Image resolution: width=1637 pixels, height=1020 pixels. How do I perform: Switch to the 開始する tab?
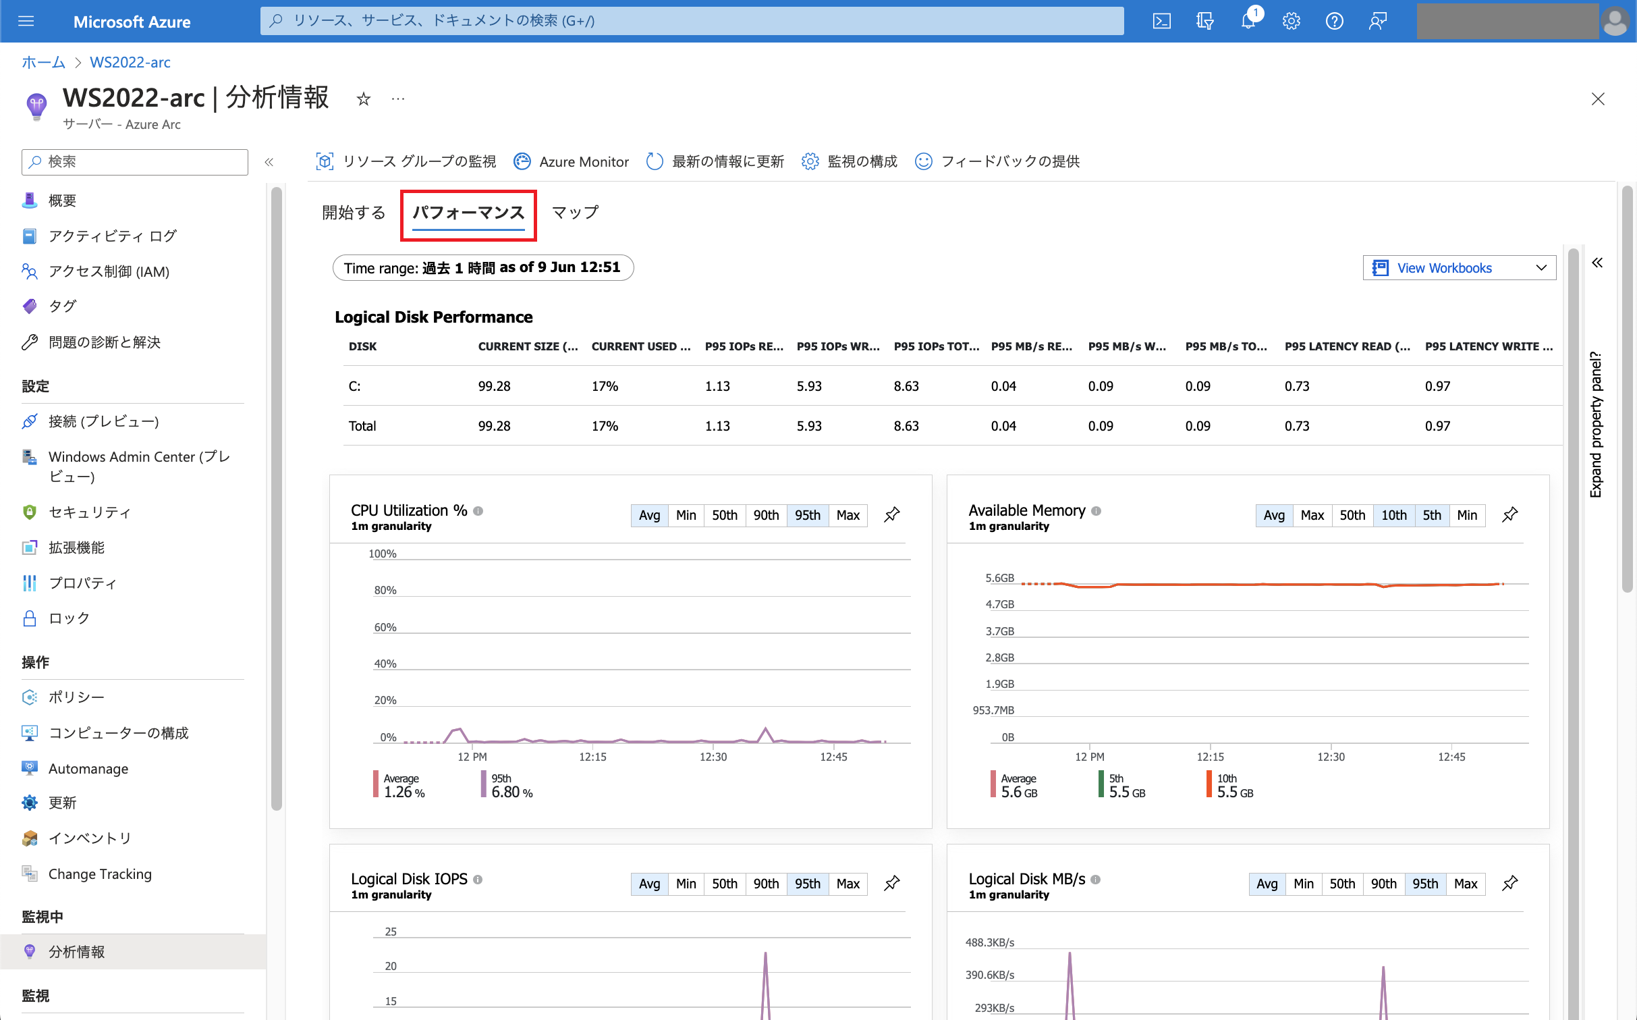tap(354, 213)
